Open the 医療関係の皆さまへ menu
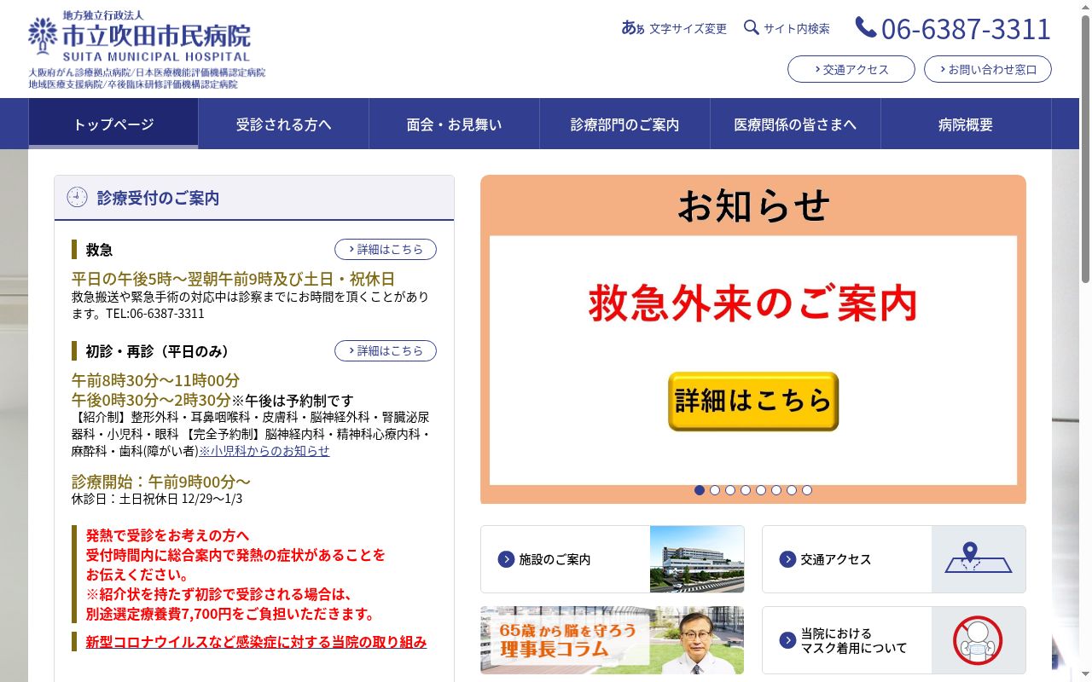 click(x=796, y=124)
